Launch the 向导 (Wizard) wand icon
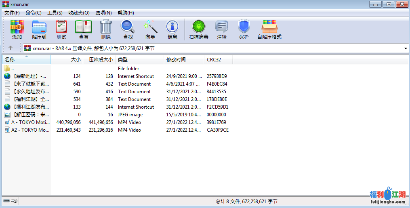Screen dimensions: 410x208 (150, 27)
